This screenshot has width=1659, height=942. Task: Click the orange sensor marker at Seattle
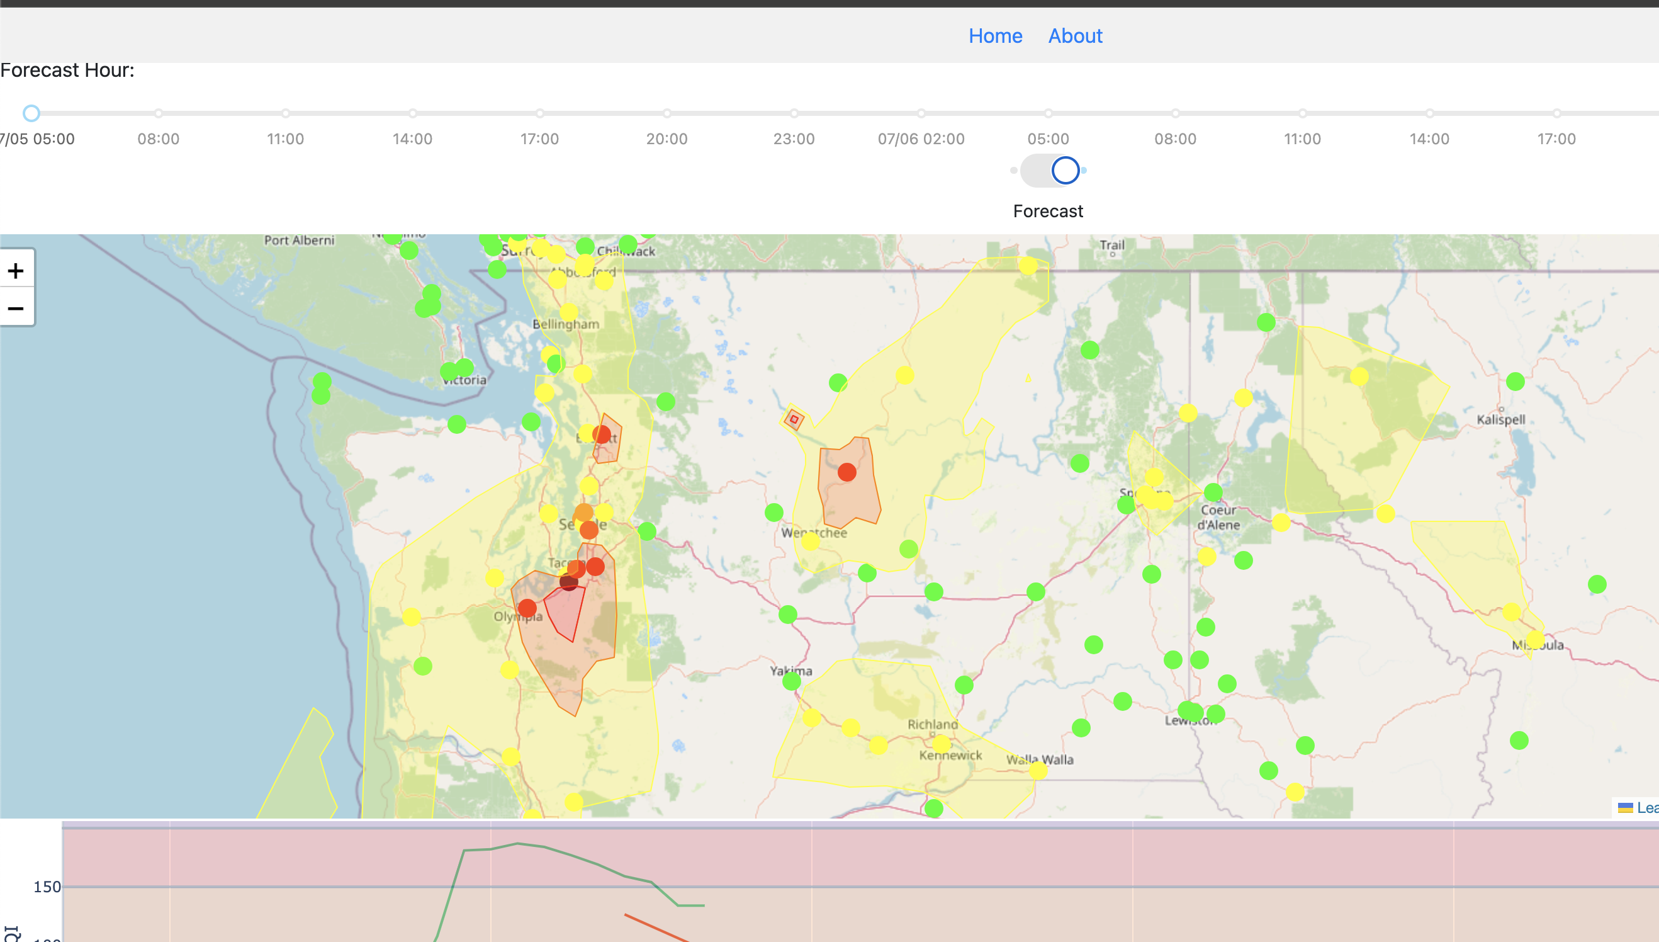584,513
